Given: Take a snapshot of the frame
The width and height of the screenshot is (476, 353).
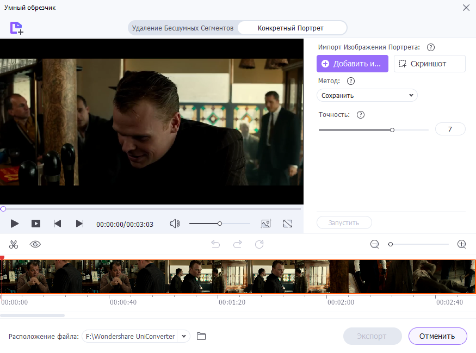Looking at the screenshot, I should pyautogui.click(x=266, y=224).
